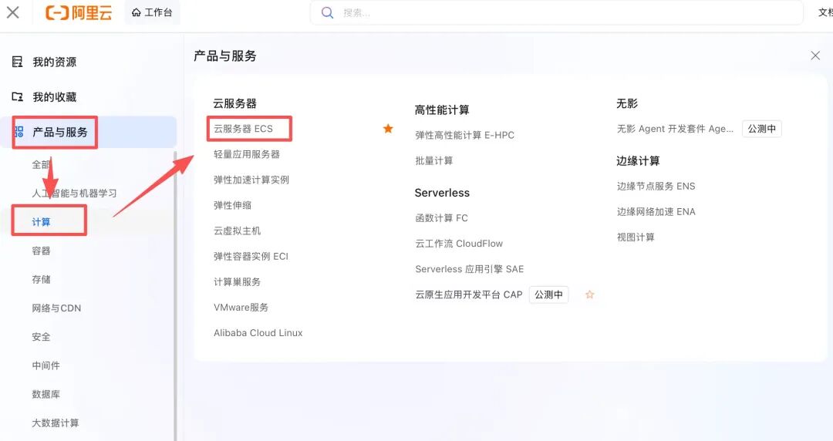Click the 边缘计算 section heading
Screen dimensions: 833x441
638,160
